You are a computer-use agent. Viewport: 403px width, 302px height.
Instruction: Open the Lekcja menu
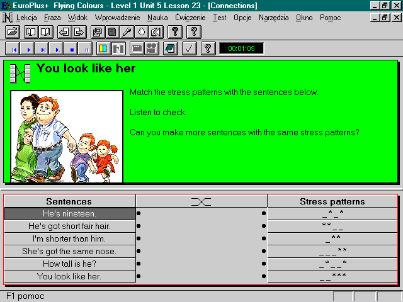click(26, 18)
